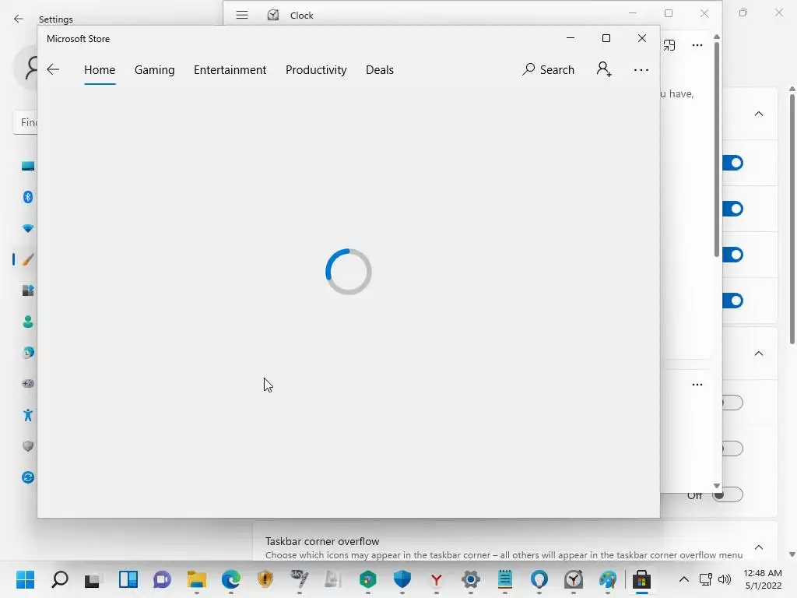
Task: Open the Home tab in Microsoft Store
Action: (x=100, y=69)
